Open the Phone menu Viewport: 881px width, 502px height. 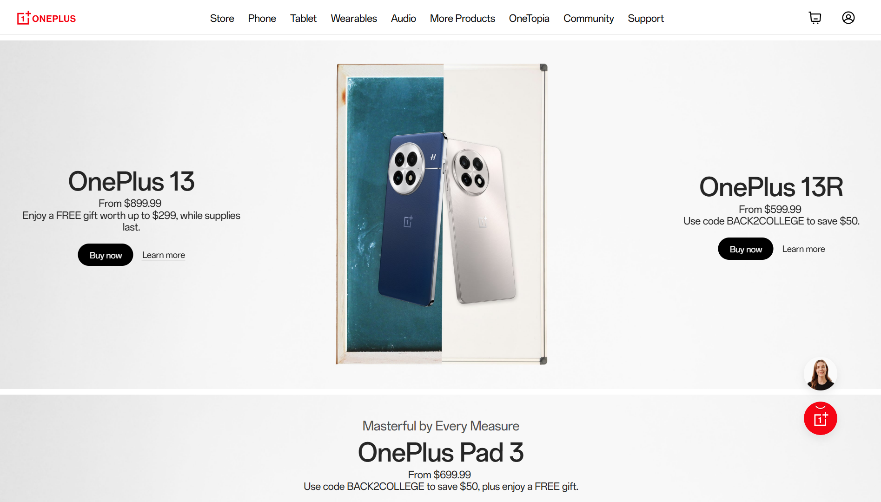tap(262, 18)
